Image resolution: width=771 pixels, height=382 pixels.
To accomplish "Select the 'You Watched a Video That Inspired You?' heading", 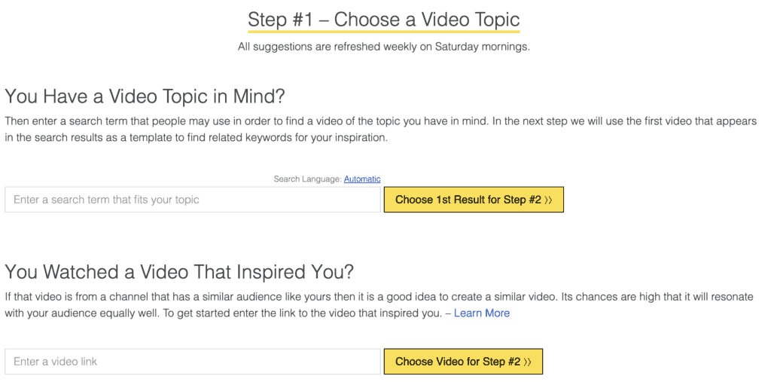I will click(179, 272).
